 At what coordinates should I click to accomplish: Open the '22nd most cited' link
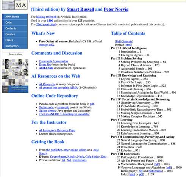[46, 24]
